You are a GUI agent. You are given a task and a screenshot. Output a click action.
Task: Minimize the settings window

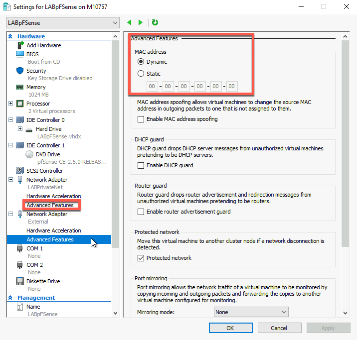[301, 6]
